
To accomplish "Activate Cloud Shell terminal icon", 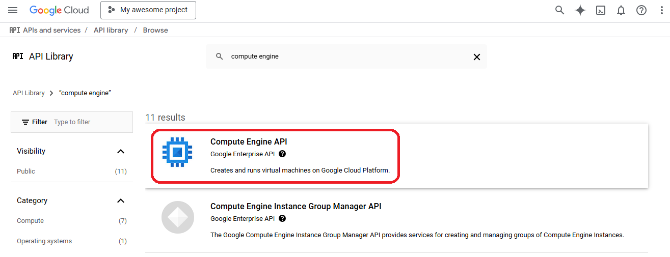I will (601, 10).
